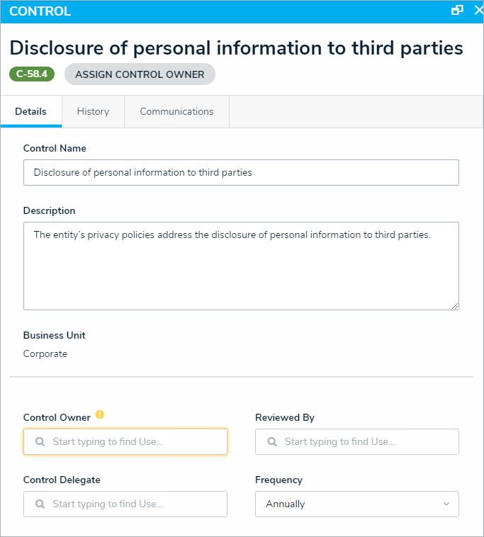Image resolution: width=484 pixels, height=537 pixels.
Task: Click the pop-out window icon in header
Action: [x=457, y=11]
